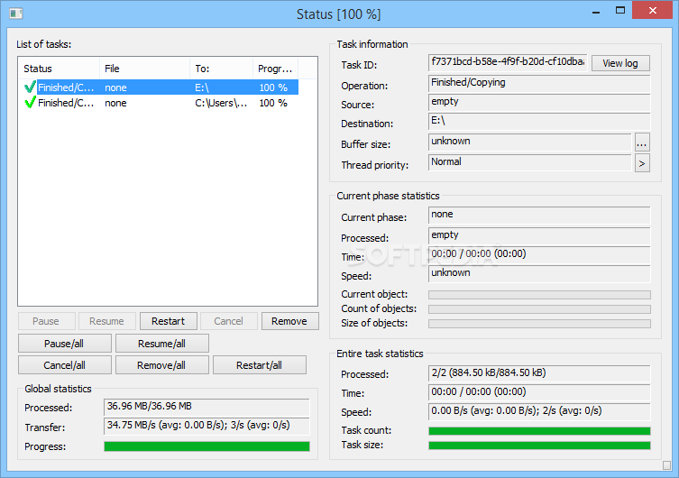This screenshot has height=478, width=679.
Task: Restart the selected task
Action: pos(168,321)
